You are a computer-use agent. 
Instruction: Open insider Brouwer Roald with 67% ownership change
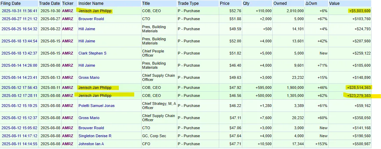click(91, 19)
